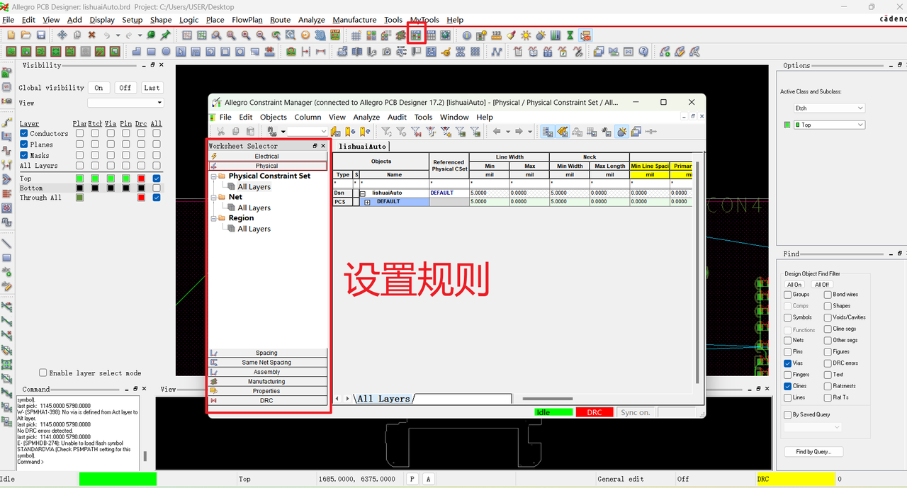Click the Cut scissors icon in Constraint Manager
Screen dimensions: 907x488
[221, 131]
